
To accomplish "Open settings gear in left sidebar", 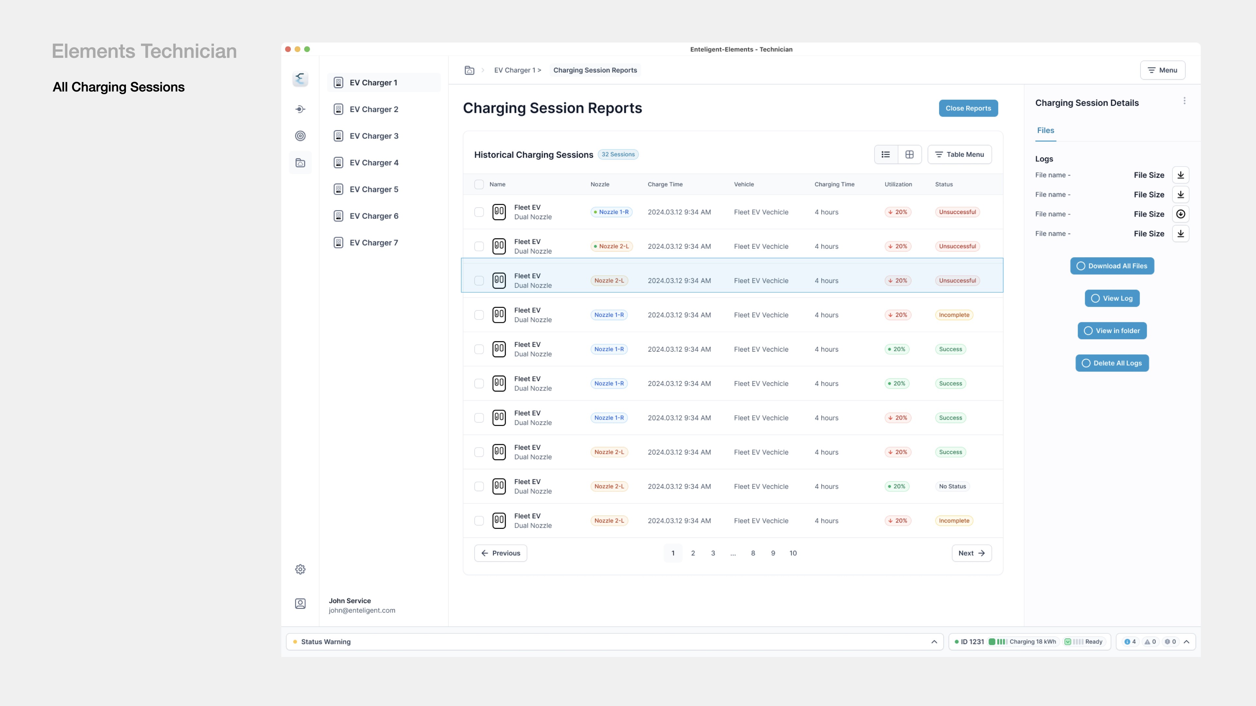I will click(300, 569).
